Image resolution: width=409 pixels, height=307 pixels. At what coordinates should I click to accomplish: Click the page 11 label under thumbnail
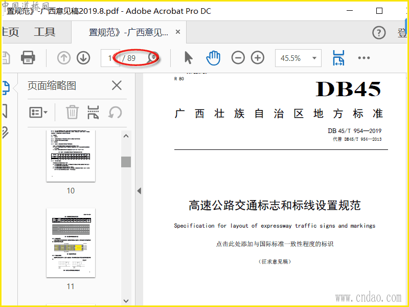71,287
